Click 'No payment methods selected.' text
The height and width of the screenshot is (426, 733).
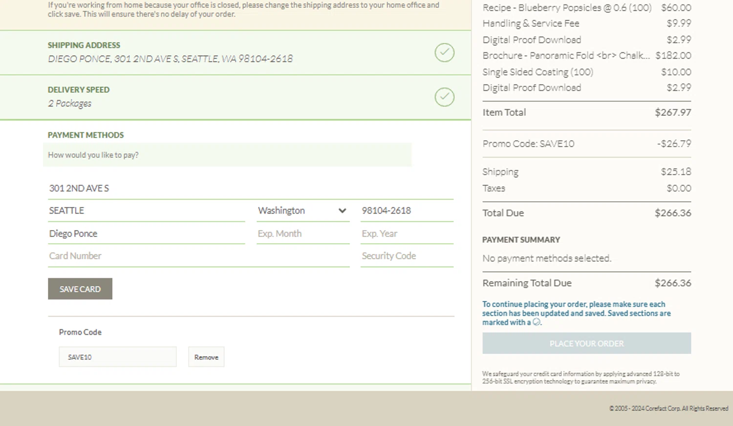coord(547,258)
